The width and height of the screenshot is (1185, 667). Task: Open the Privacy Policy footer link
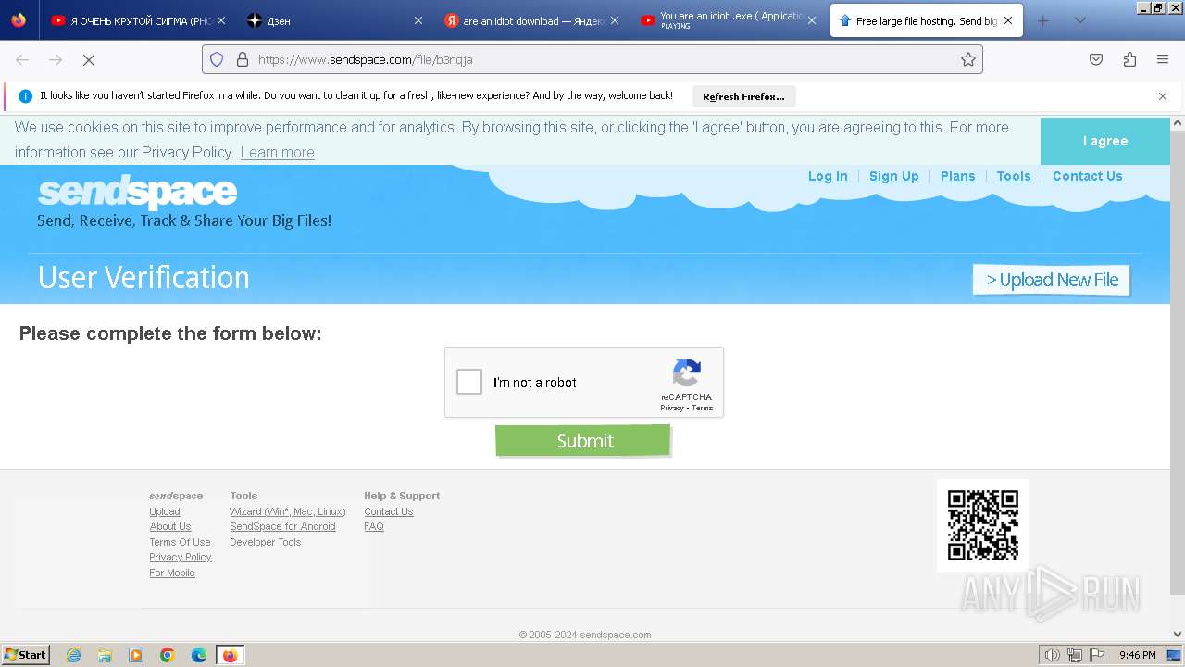[181, 557]
